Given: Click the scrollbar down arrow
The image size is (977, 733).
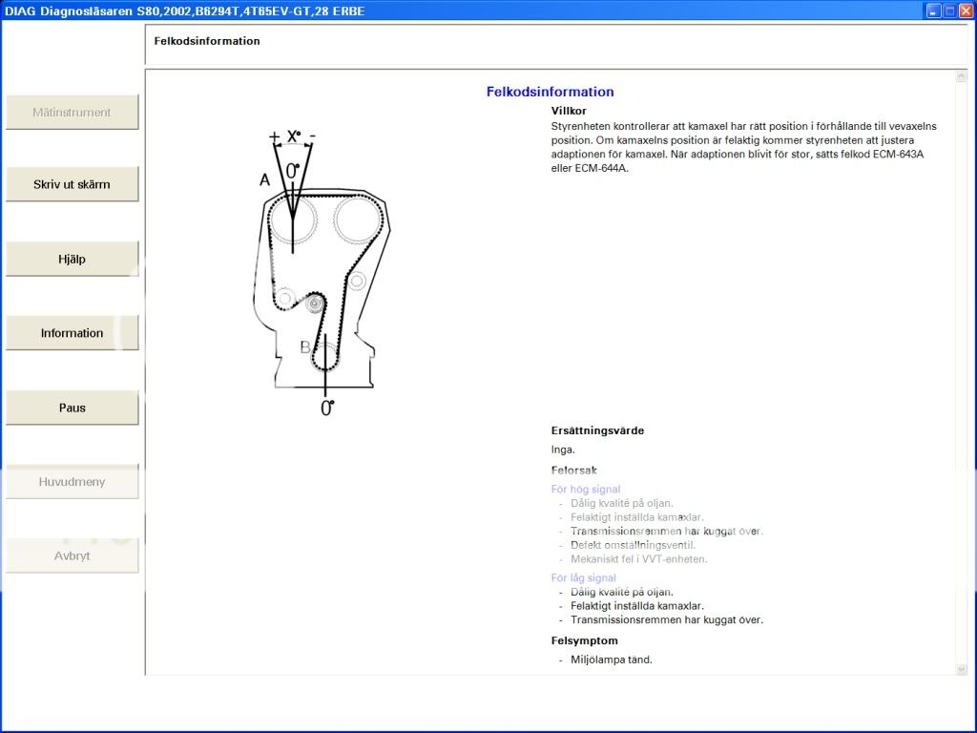Looking at the screenshot, I should pos(961,669).
